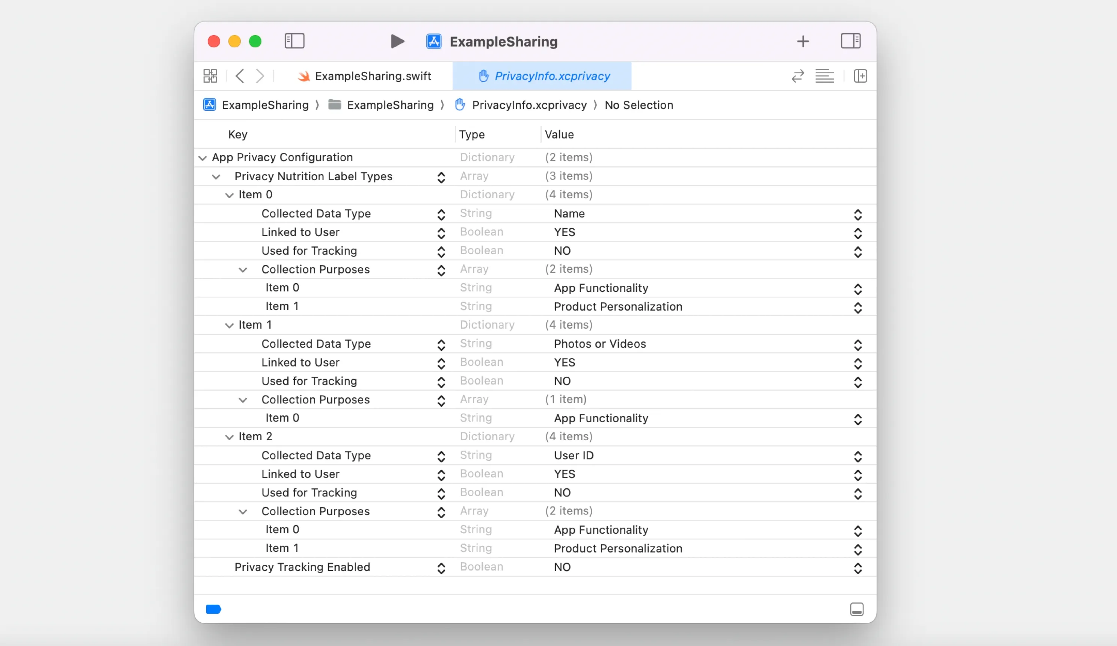Open the PrivacyInfo.xcprivacy breadcrumb
This screenshot has height=646, width=1117.
(521, 105)
